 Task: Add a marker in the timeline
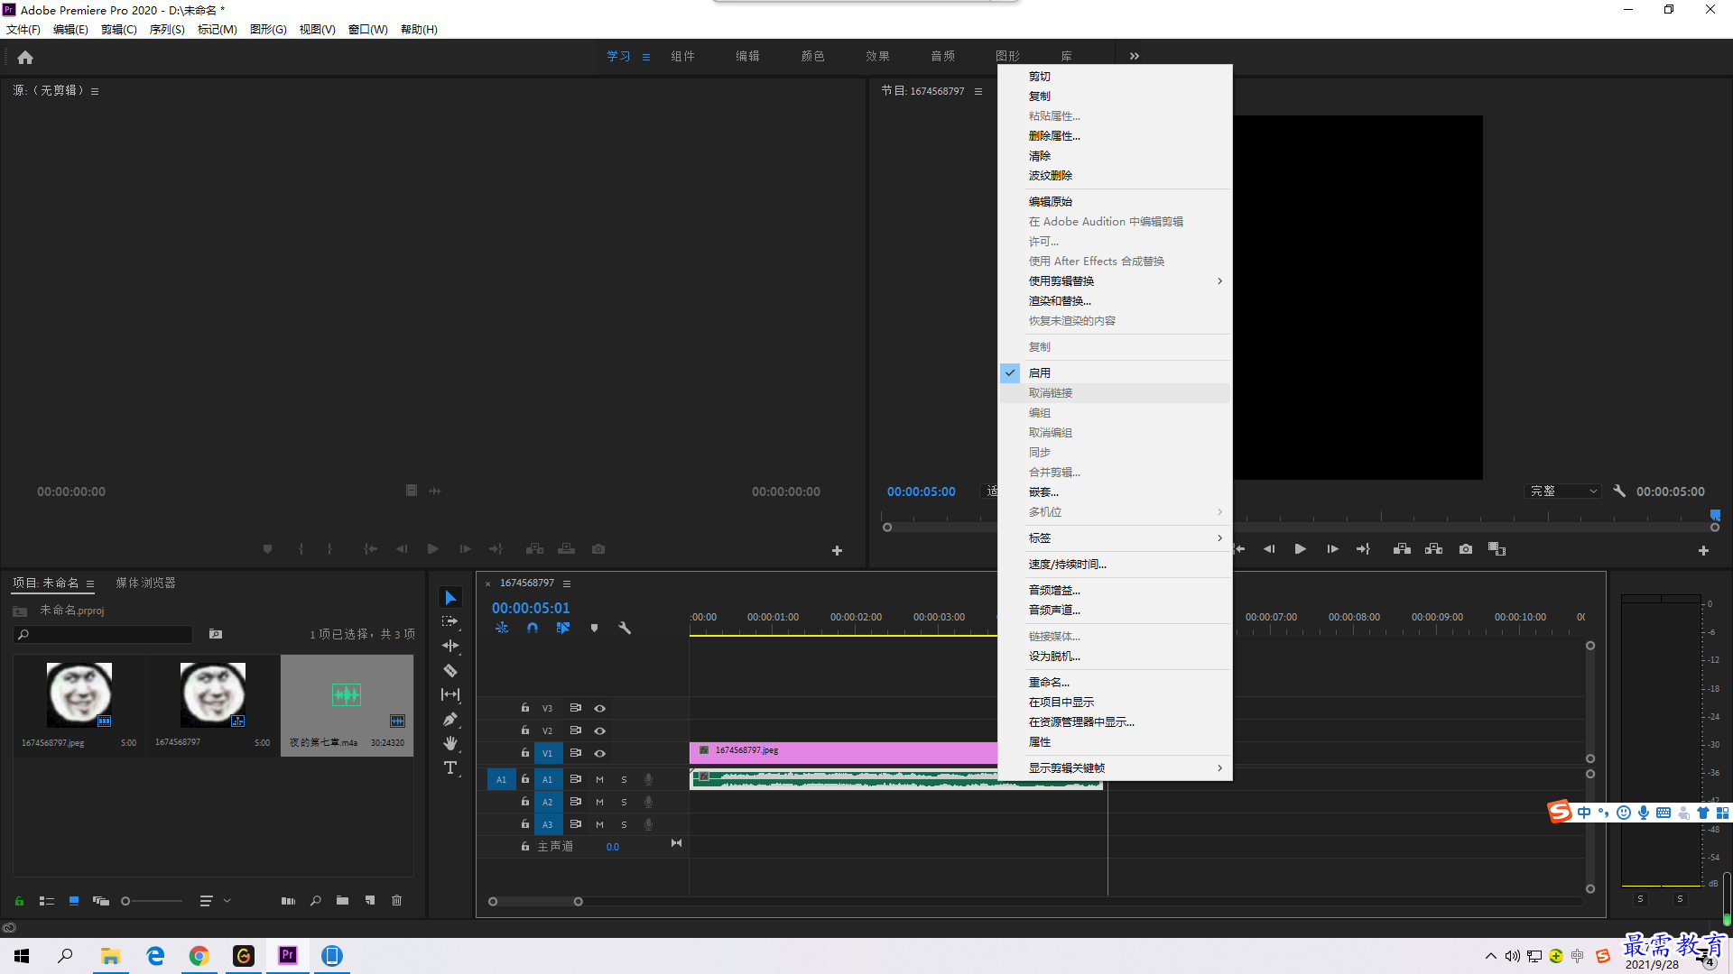(x=594, y=628)
